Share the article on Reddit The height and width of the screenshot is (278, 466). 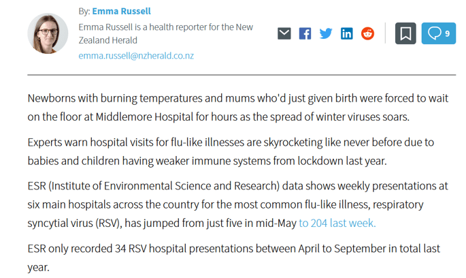click(367, 33)
